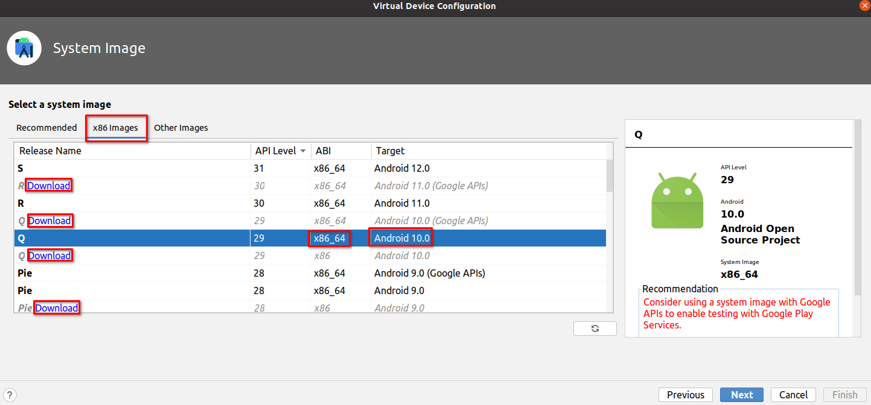Click the Recommendation text in details panel

tap(737, 313)
